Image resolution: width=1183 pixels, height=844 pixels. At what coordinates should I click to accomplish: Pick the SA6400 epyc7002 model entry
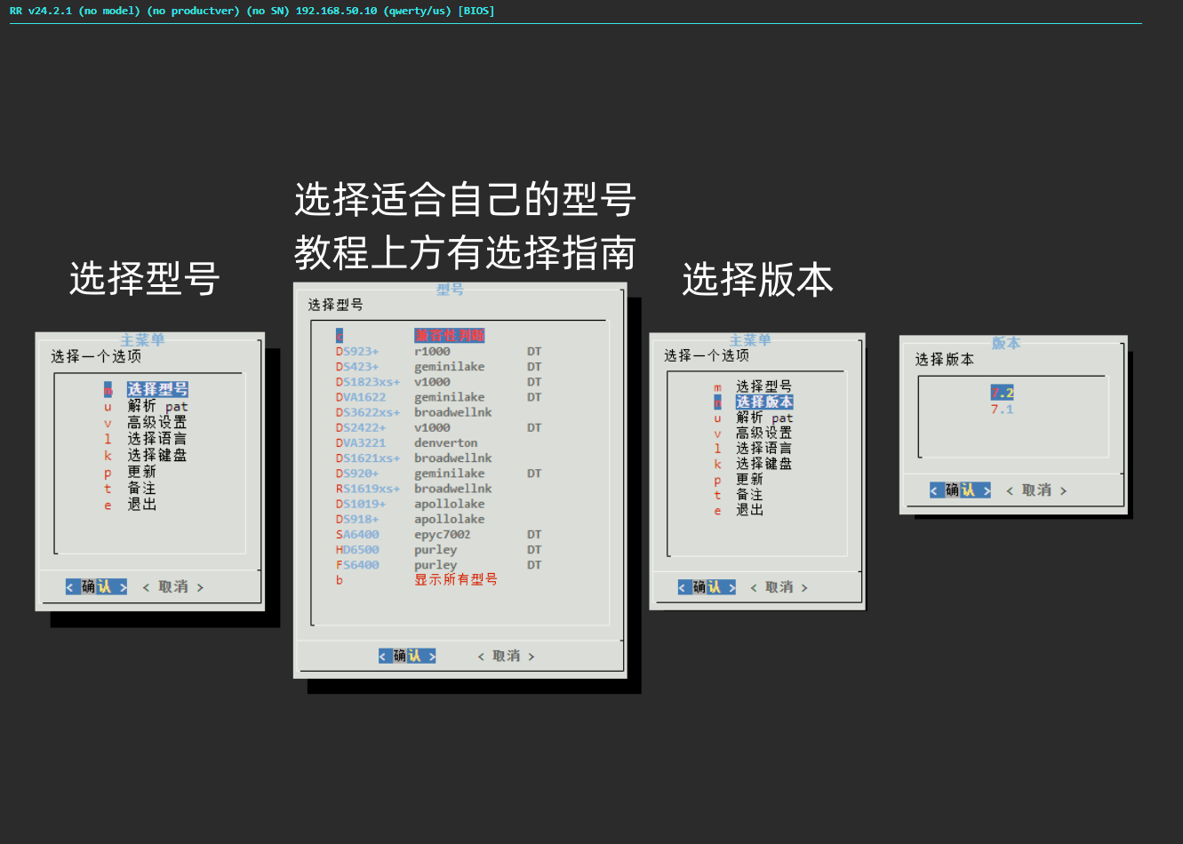click(357, 535)
